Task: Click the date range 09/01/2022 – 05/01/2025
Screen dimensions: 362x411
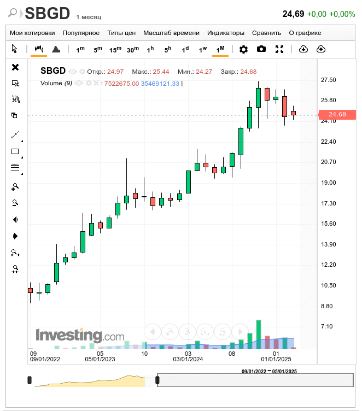Action: (269, 371)
